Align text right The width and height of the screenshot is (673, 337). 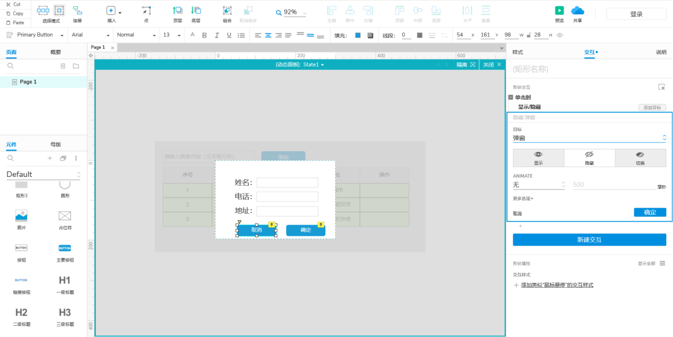tap(278, 36)
